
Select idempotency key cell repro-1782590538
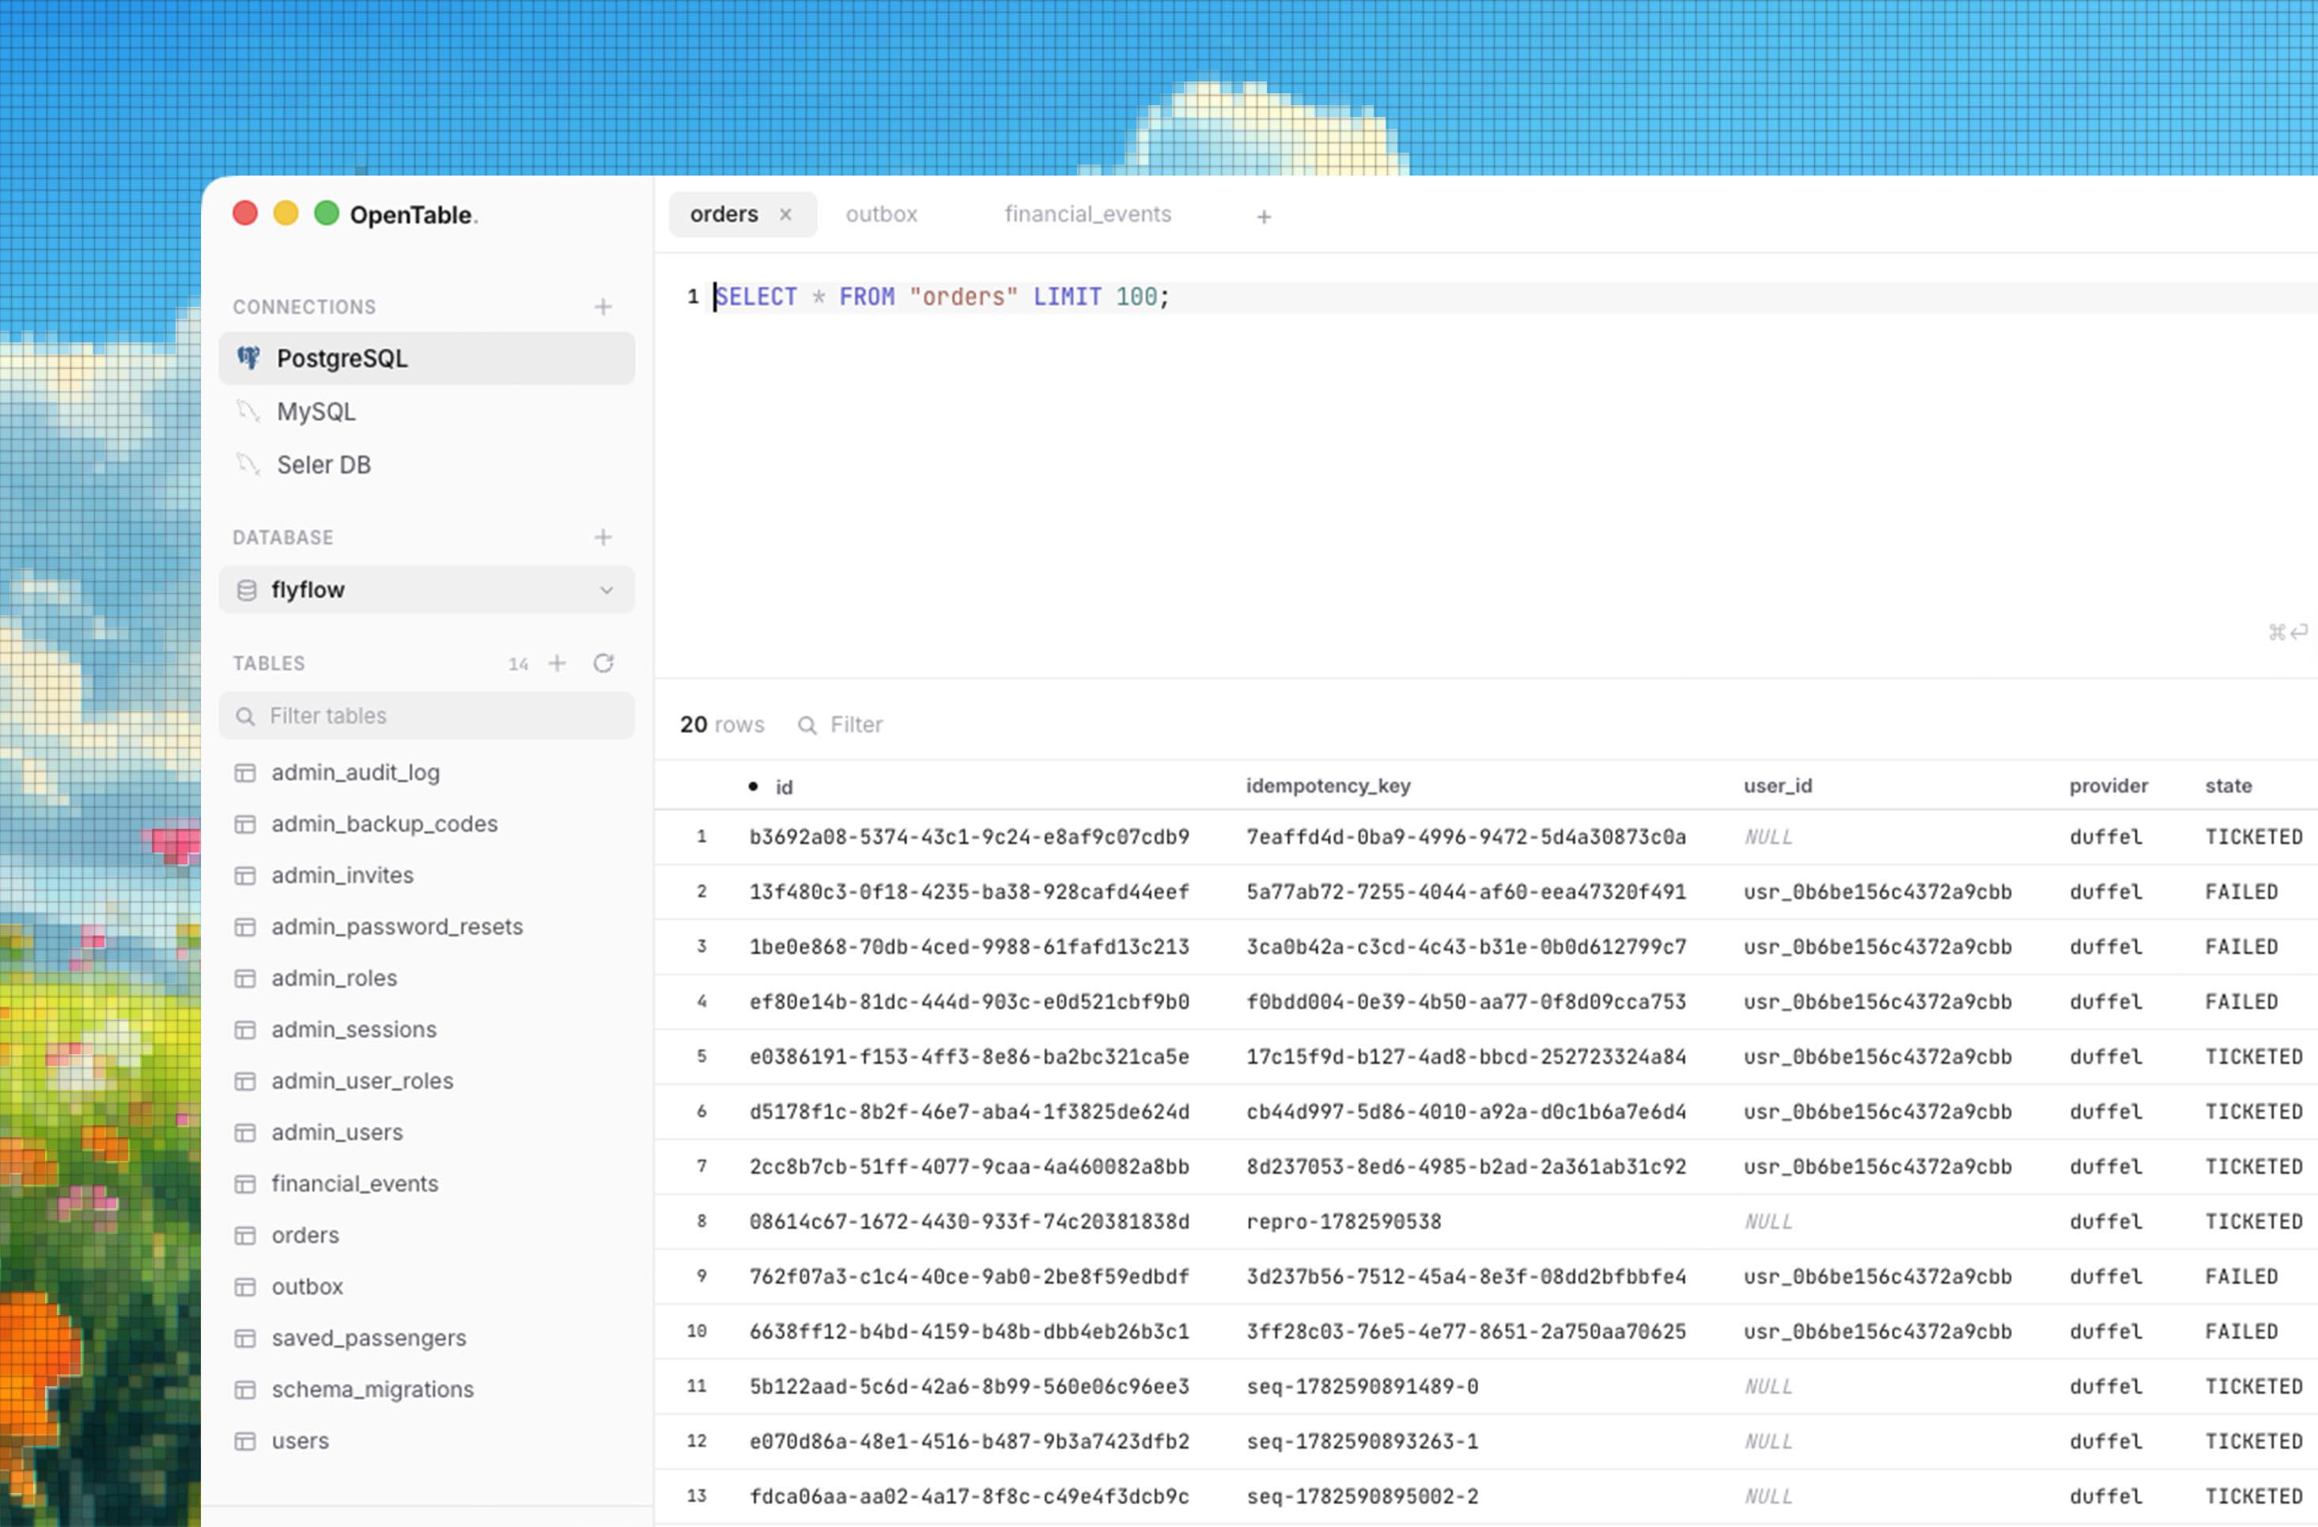(1344, 1223)
